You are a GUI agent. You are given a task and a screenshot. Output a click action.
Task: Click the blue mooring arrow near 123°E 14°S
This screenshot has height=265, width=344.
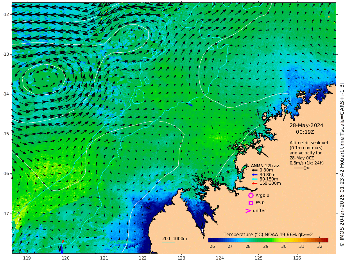[191, 105]
